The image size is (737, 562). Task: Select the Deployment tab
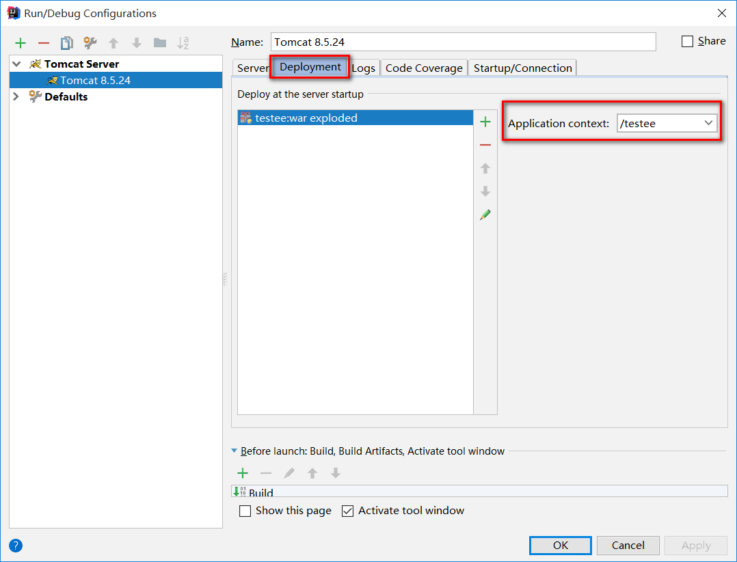[310, 67]
